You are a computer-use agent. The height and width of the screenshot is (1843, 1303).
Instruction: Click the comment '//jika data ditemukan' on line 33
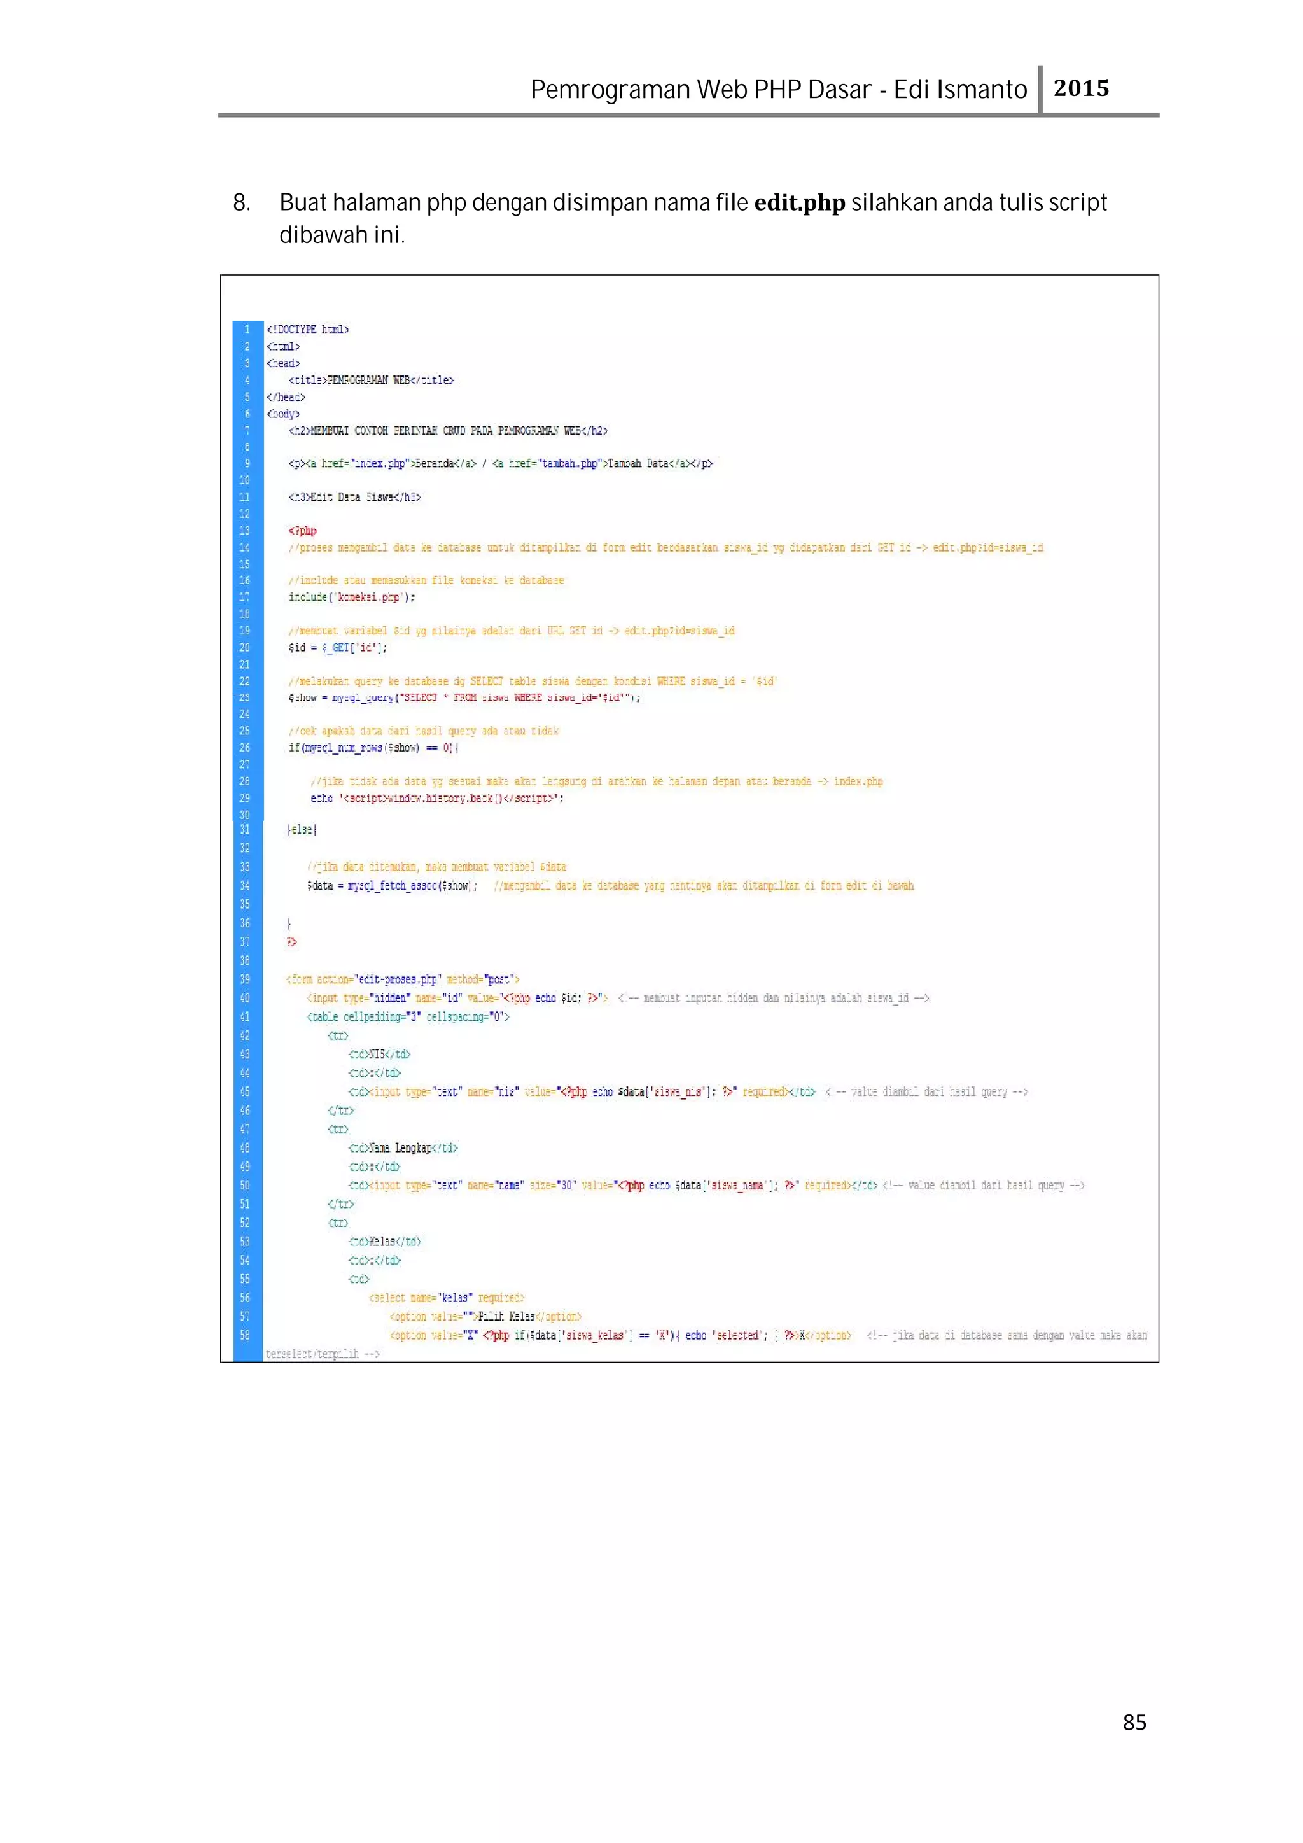(436, 867)
